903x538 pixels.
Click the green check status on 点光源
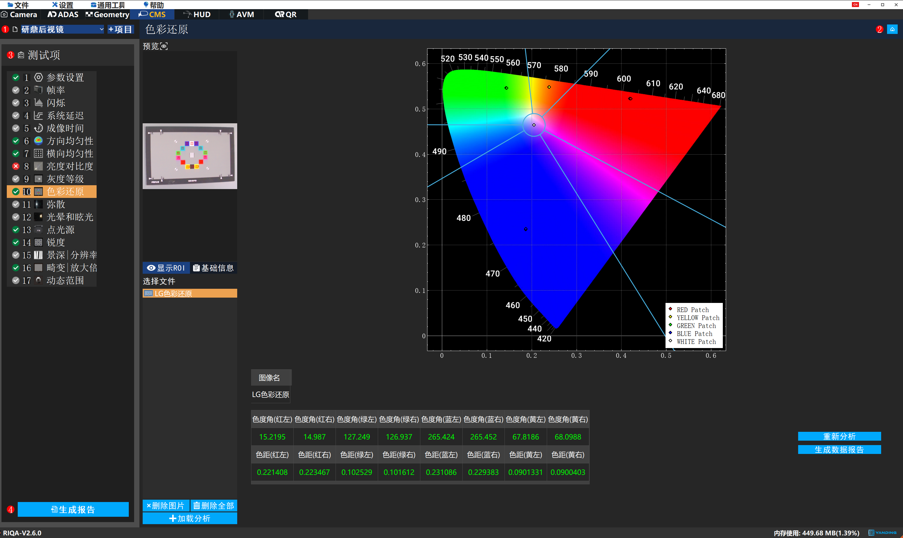pos(16,229)
